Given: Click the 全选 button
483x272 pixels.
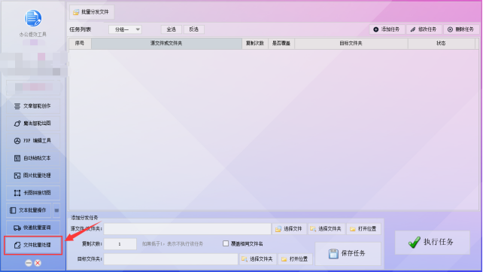Looking at the screenshot, I should [x=172, y=29].
